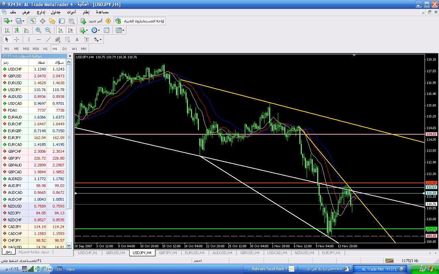The width and height of the screenshot is (439, 274).
Task: Switch chart timeframe to D1
Action: [x=64, y=49]
